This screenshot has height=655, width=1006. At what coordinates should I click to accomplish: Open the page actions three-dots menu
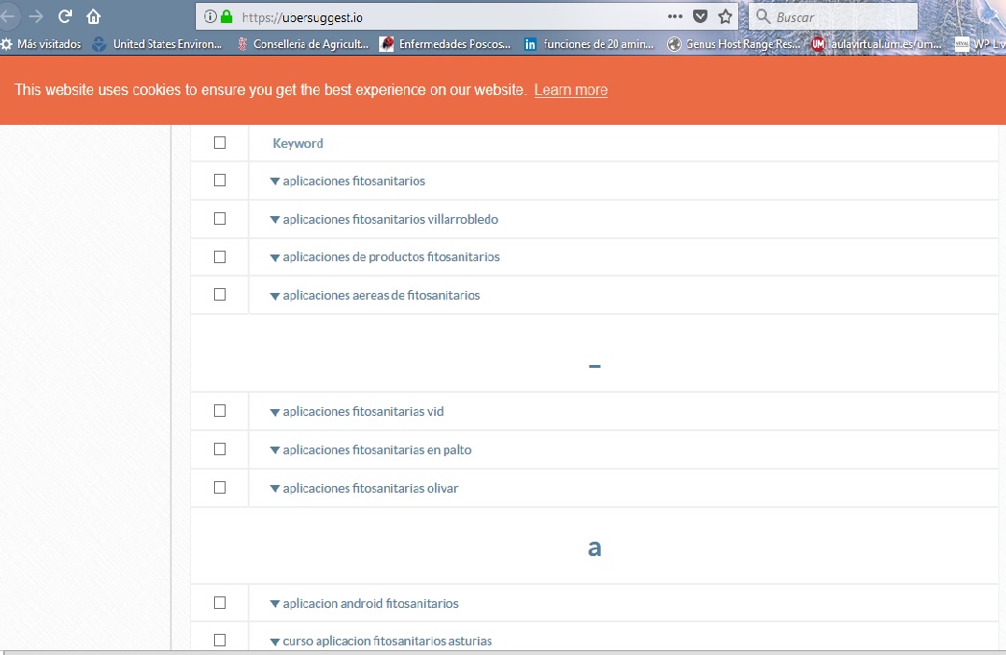[x=675, y=16]
